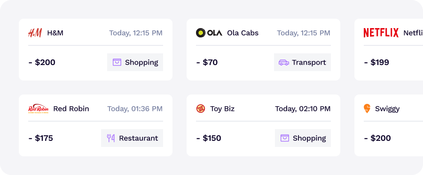The height and width of the screenshot is (175, 423).
Task: Click the H&M brand logo
Action: coord(35,33)
